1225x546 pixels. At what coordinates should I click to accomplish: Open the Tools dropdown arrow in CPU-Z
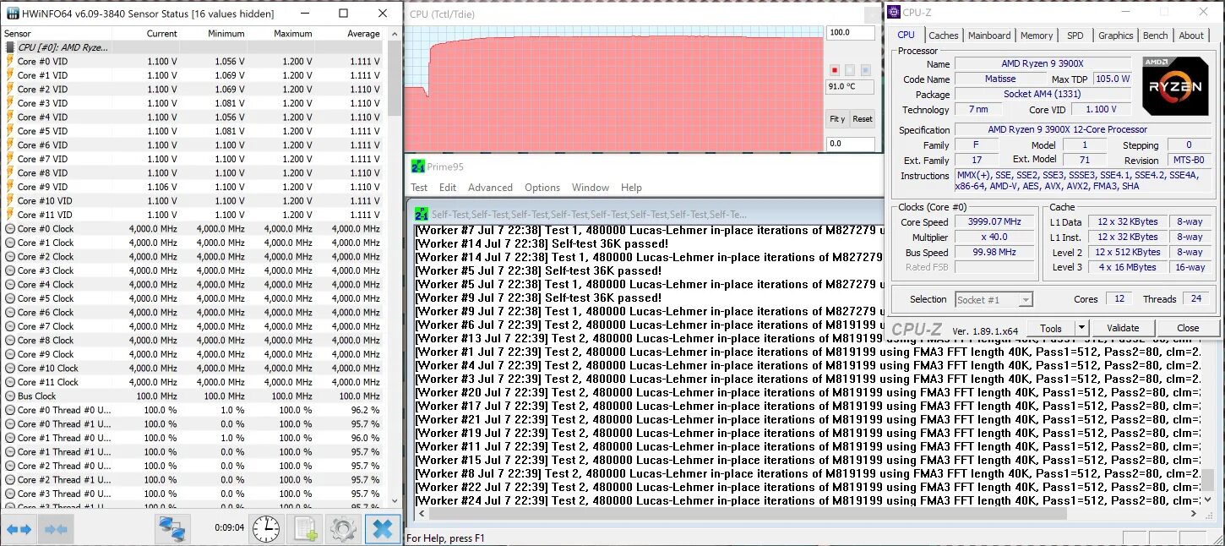1081,328
